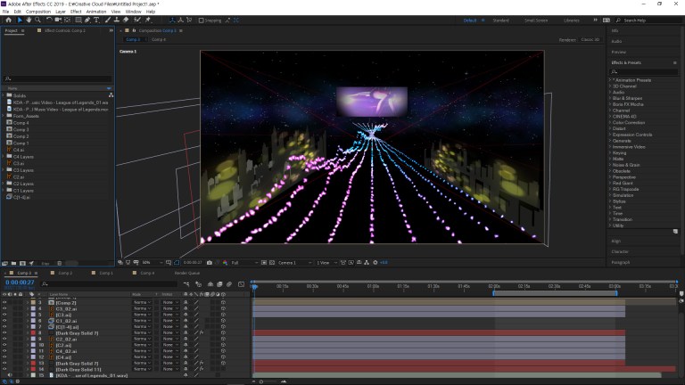Open the viewer resolution dropdown set to Full

239,263
